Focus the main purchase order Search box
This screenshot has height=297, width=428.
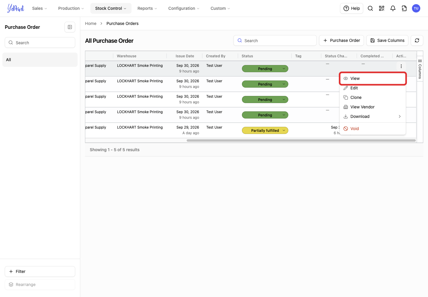pyautogui.click(x=275, y=40)
